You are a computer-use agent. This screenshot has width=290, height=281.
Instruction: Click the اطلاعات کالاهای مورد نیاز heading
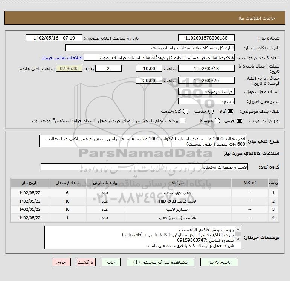(x=252, y=154)
